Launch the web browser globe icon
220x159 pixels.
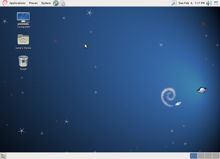coord(56,3)
